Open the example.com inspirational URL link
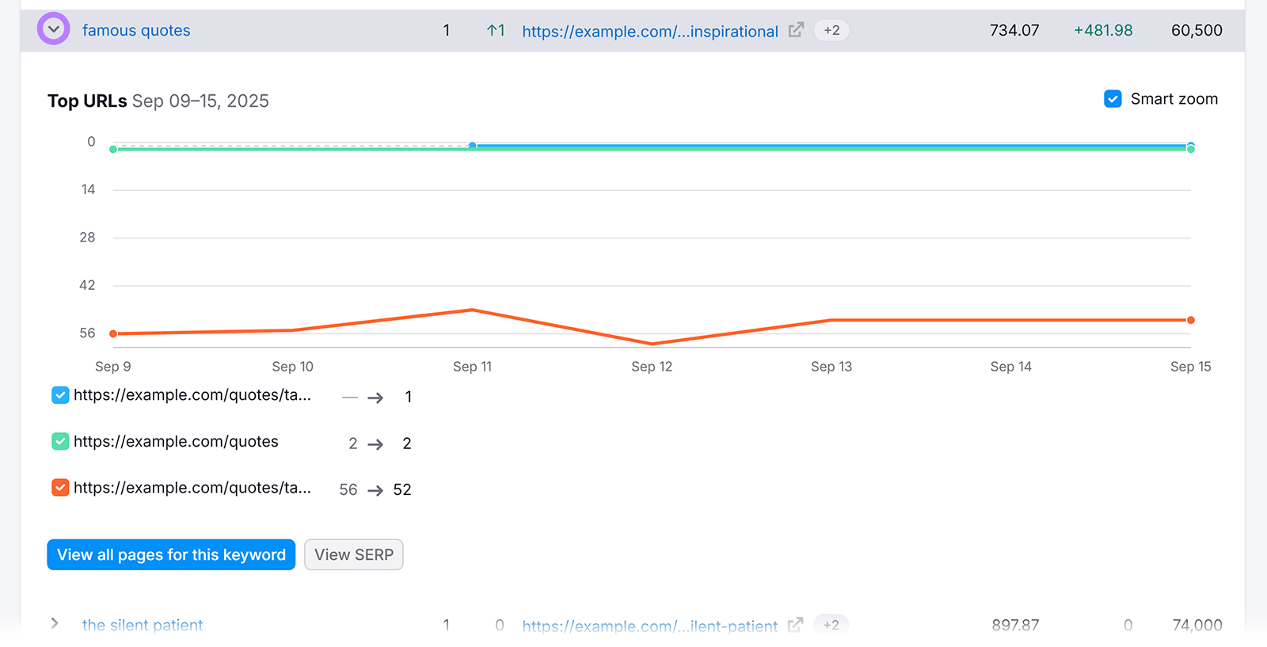This screenshot has width=1267, height=647. [649, 32]
